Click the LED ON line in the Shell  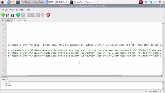7,83
